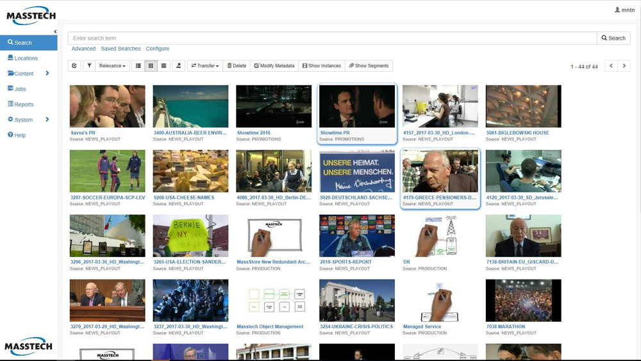This screenshot has width=641, height=361.
Task: Select the 3400-AUSTRALIA-BEER thumbnail
Action: pyautogui.click(x=190, y=106)
